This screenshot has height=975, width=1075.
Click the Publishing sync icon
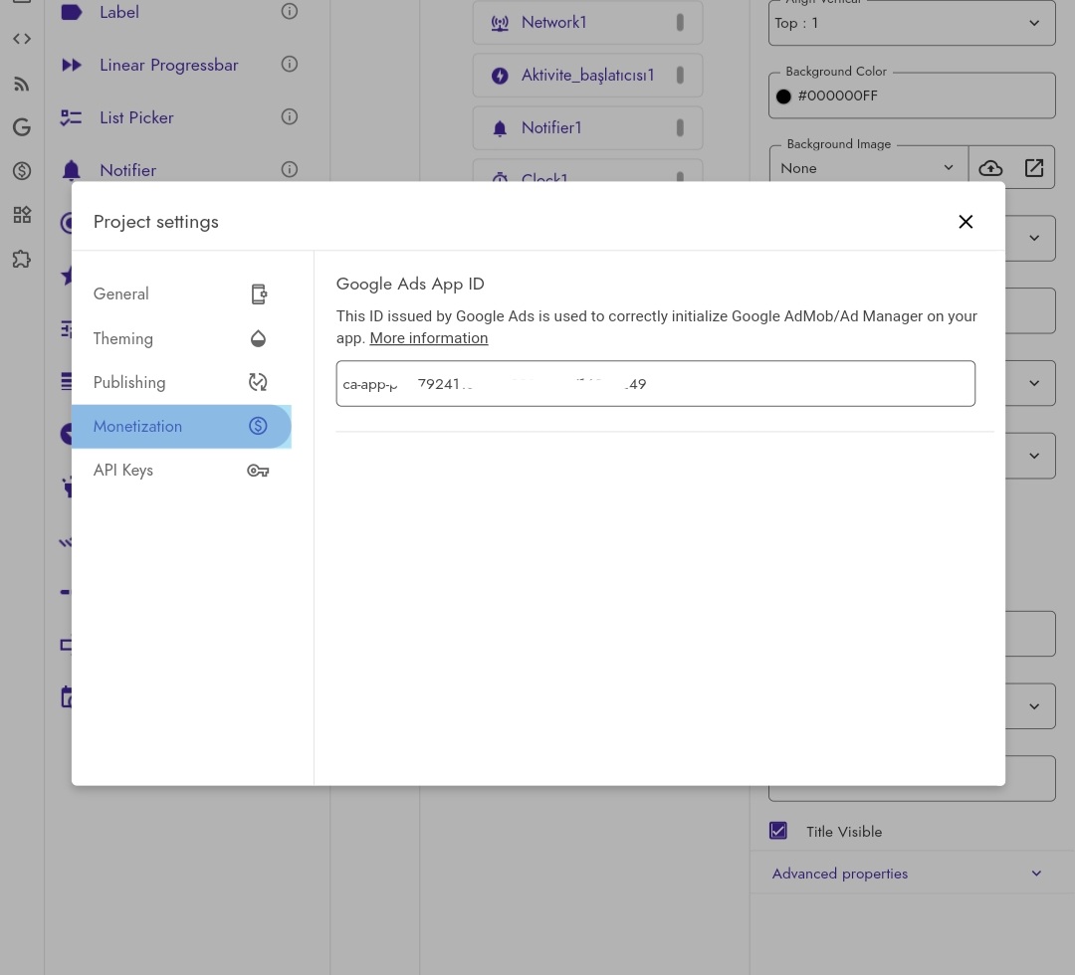(258, 382)
